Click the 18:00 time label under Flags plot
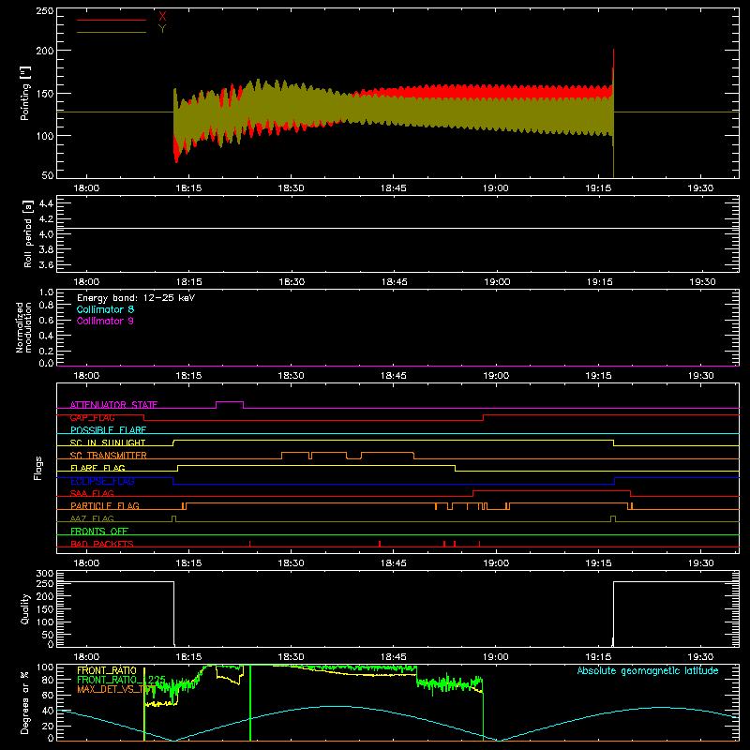The image size is (750, 750). click(86, 563)
